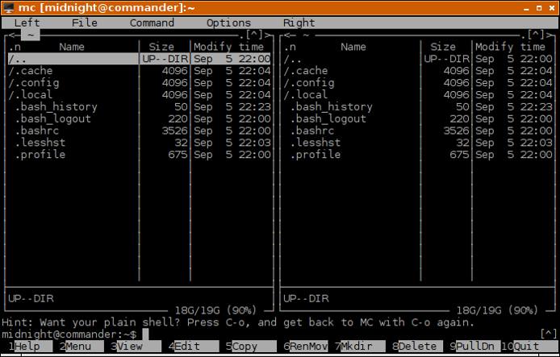This screenshot has width=560, height=357.
Task: Select /.config directory in the left panel
Action: [34, 83]
